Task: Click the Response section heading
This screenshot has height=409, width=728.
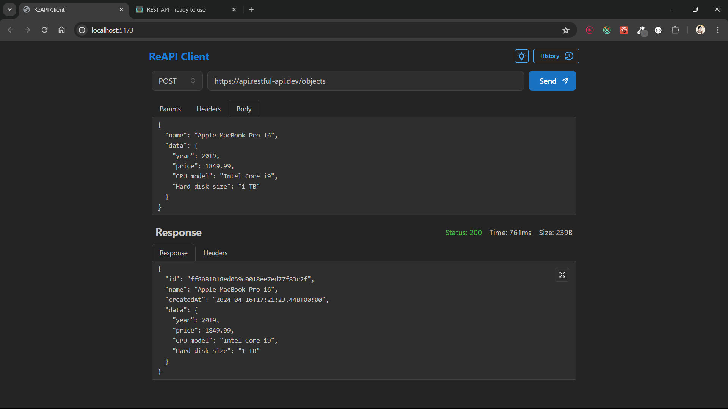Action: pos(179,232)
